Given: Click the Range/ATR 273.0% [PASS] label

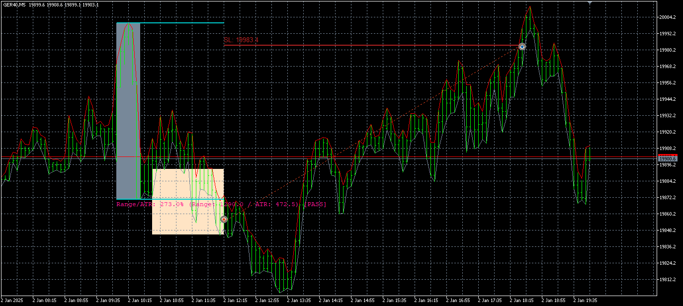Looking at the screenshot, I should tap(221, 204).
